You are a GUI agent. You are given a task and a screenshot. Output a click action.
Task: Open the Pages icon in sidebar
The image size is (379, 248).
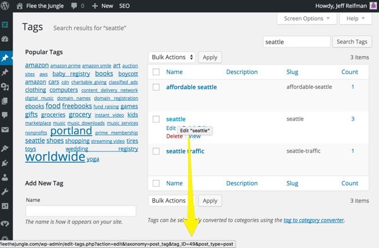click(x=5, y=101)
